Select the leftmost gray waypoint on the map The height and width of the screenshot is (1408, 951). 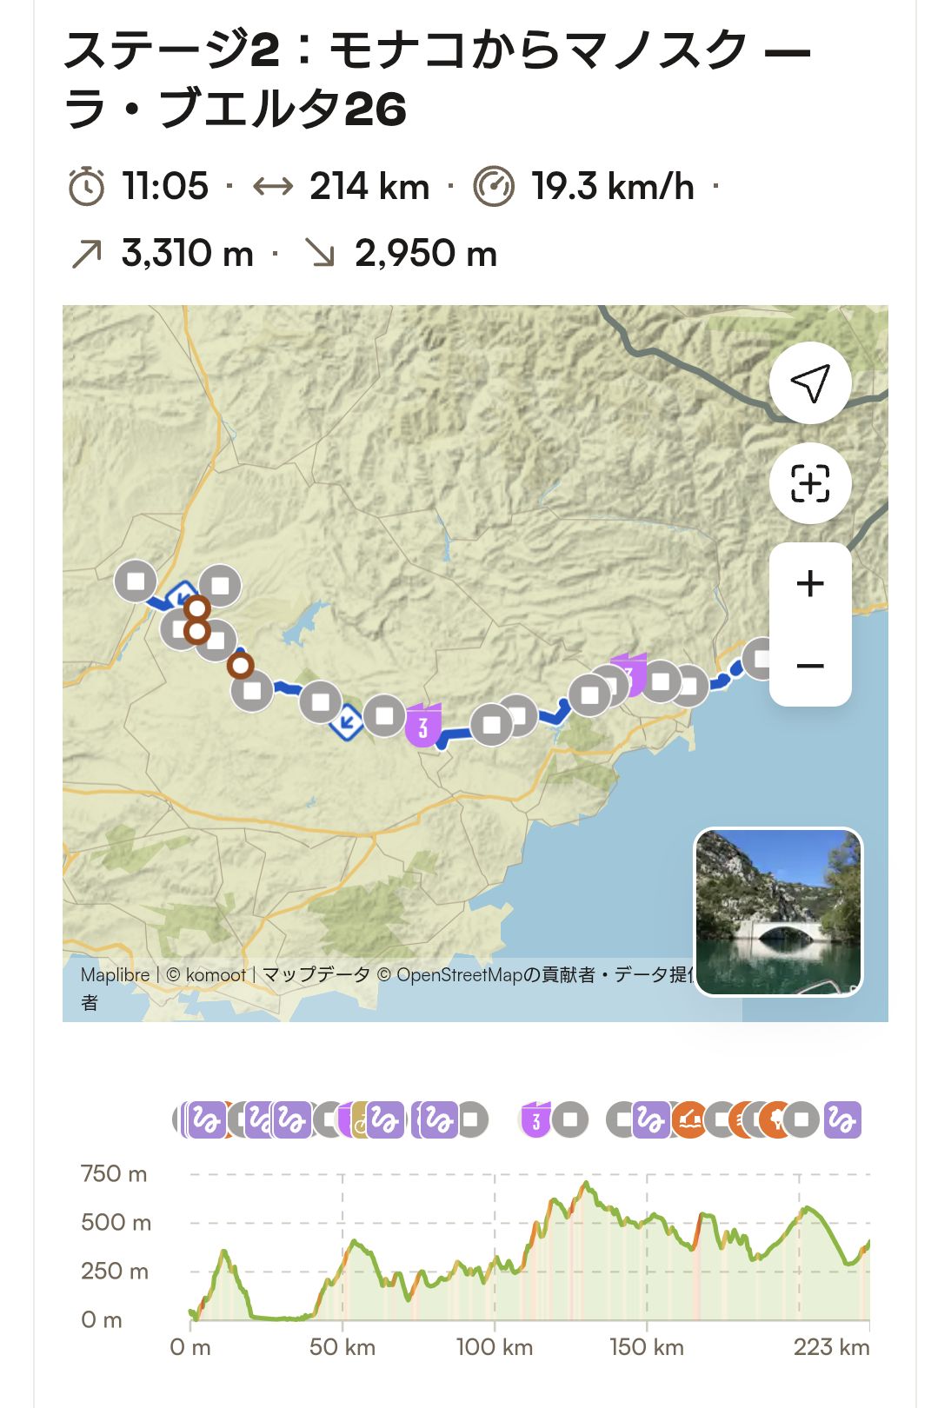pyautogui.click(x=136, y=581)
